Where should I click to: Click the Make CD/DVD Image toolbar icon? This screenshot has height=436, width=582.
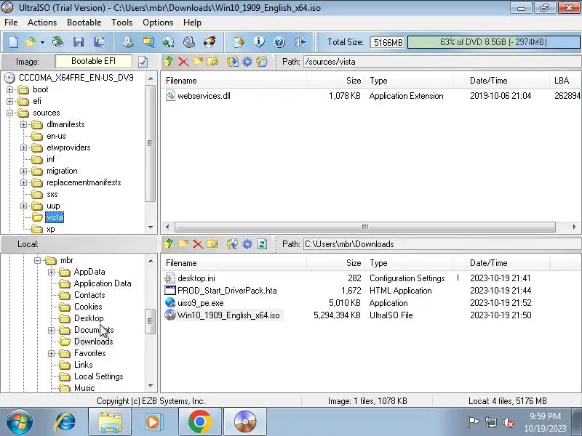(x=128, y=42)
